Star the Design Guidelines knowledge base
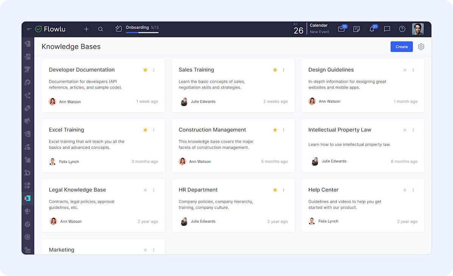Image resolution: width=453 pixels, height=276 pixels. (405, 70)
